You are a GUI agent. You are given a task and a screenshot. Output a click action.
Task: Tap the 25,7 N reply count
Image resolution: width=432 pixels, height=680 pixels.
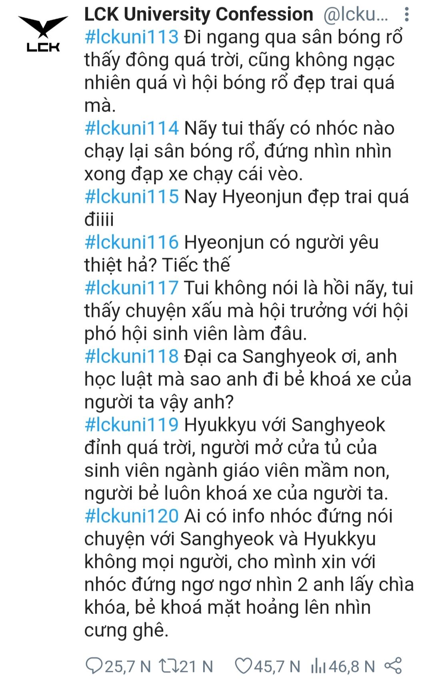128,666
